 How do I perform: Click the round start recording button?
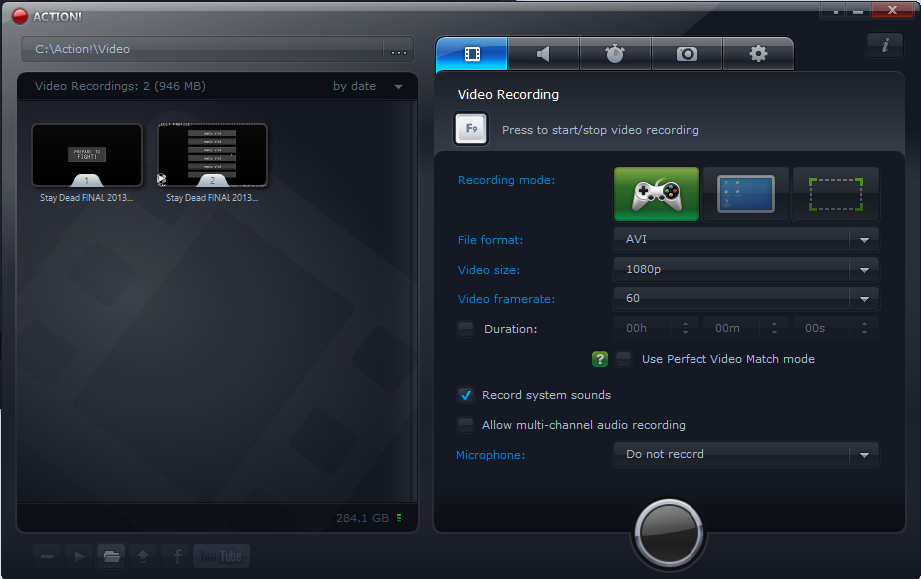pos(669,532)
